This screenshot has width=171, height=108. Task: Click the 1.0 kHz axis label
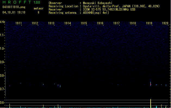[2, 49]
